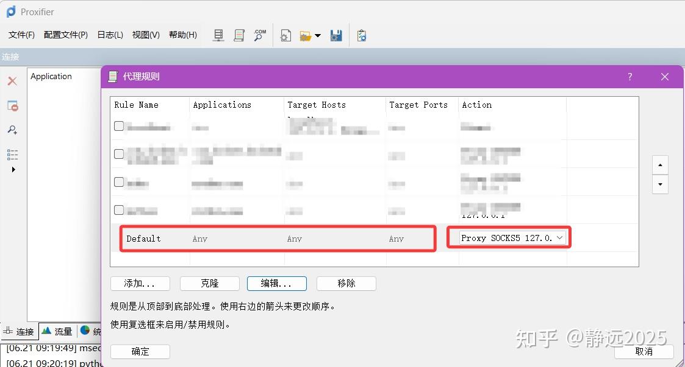The image size is (685, 367).
Task: Open the checklist verification toolbar icon
Action: pyautogui.click(x=361, y=35)
